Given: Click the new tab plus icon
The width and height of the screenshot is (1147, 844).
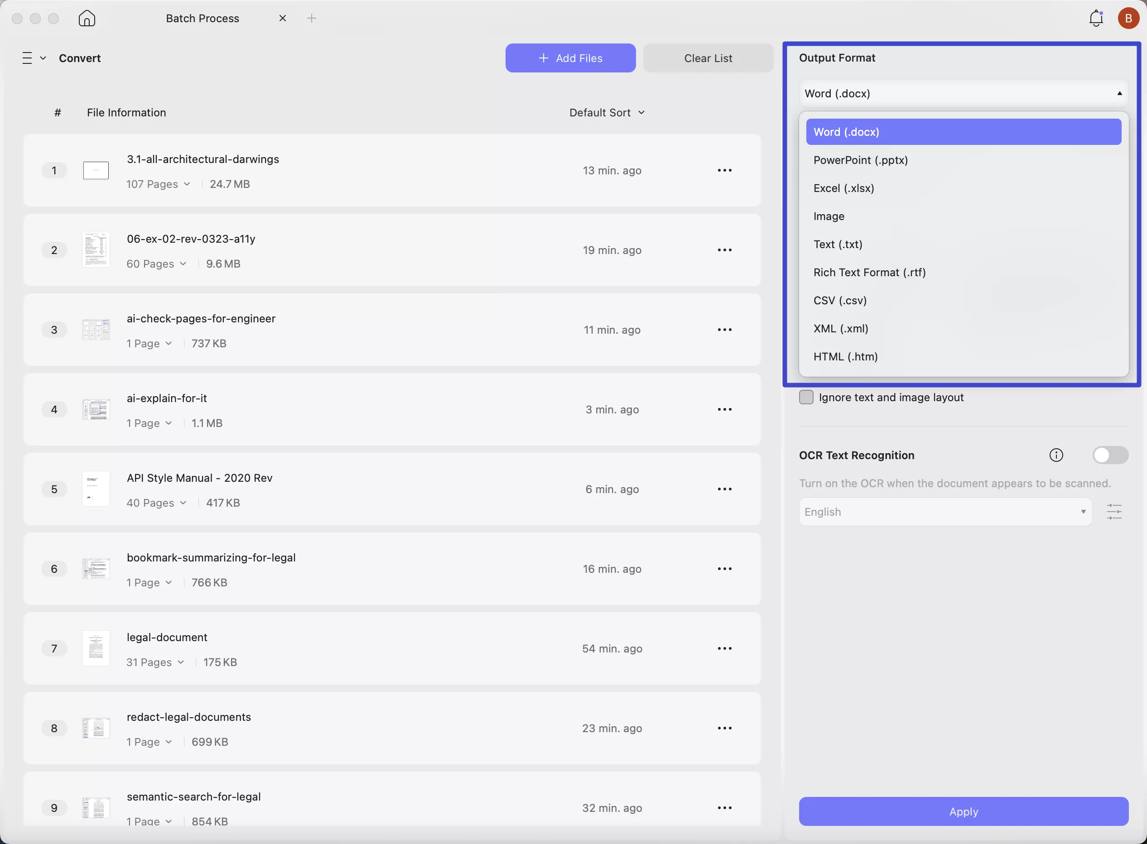Looking at the screenshot, I should (x=311, y=19).
